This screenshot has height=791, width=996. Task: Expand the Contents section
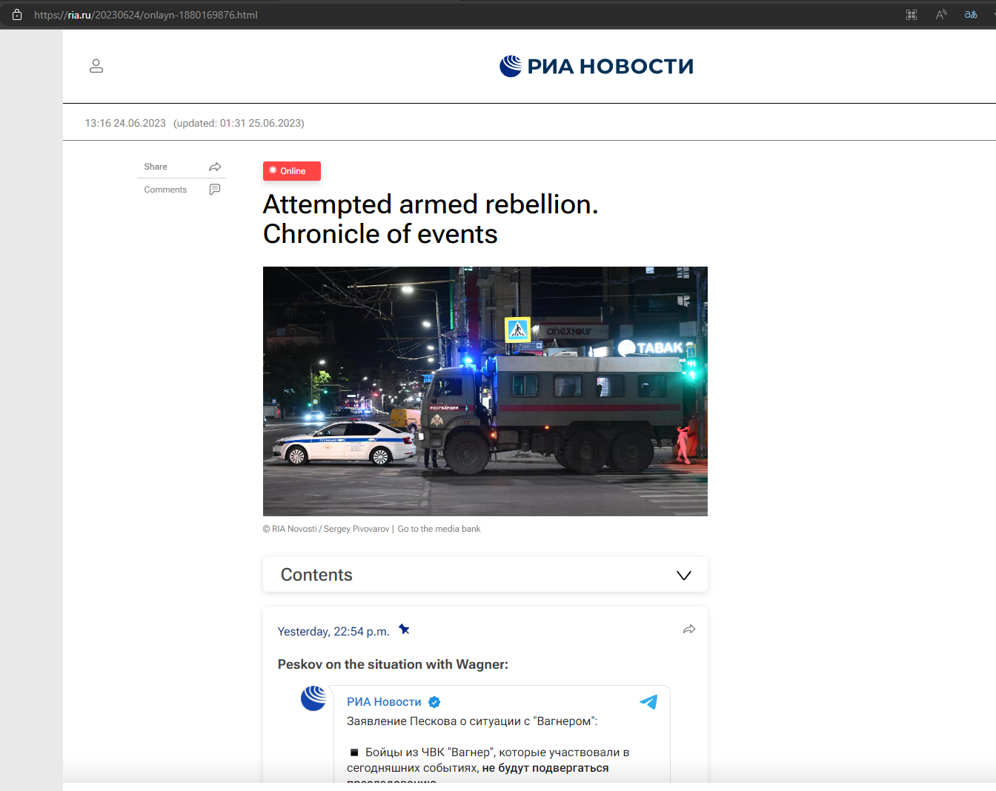[316, 575]
